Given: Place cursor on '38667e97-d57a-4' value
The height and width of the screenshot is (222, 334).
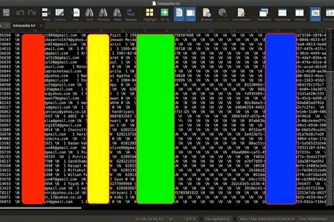Looking at the screenshot, I should click(248, 116).
